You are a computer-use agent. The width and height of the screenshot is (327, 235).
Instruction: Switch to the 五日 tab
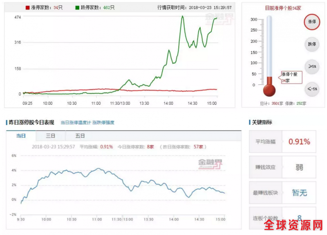pyautogui.click(x=80, y=136)
